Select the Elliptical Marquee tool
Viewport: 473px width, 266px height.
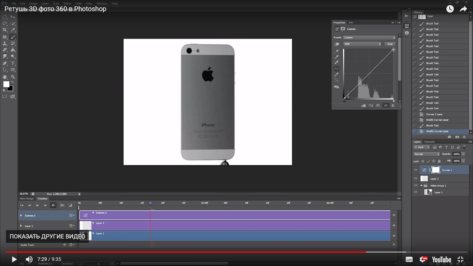(x=5, y=17)
